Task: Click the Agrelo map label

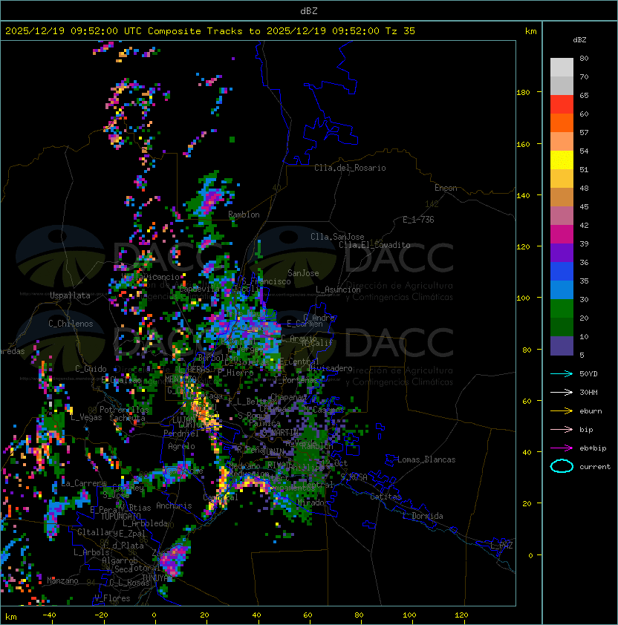Action: coord(181,446)
